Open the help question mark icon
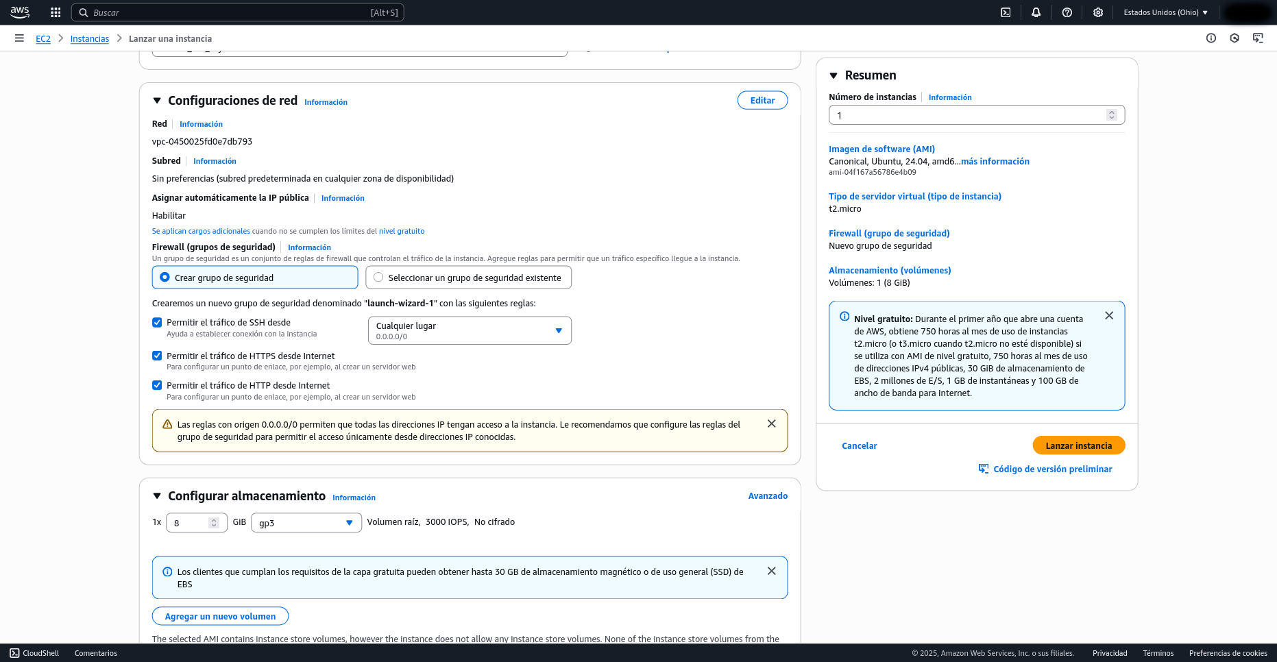 click(1067, 12)
